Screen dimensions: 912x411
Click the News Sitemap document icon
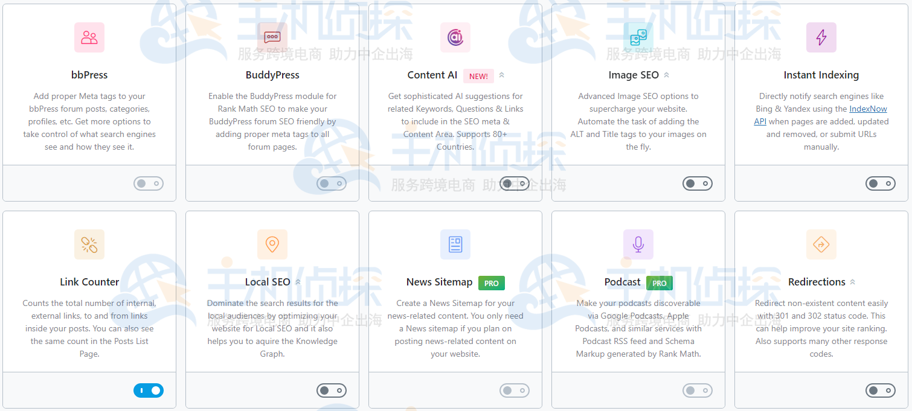(455, 244)
